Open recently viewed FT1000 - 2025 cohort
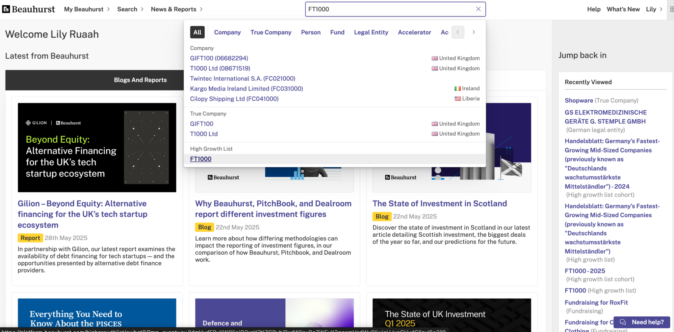674x332 pixels. coord(585,271)
